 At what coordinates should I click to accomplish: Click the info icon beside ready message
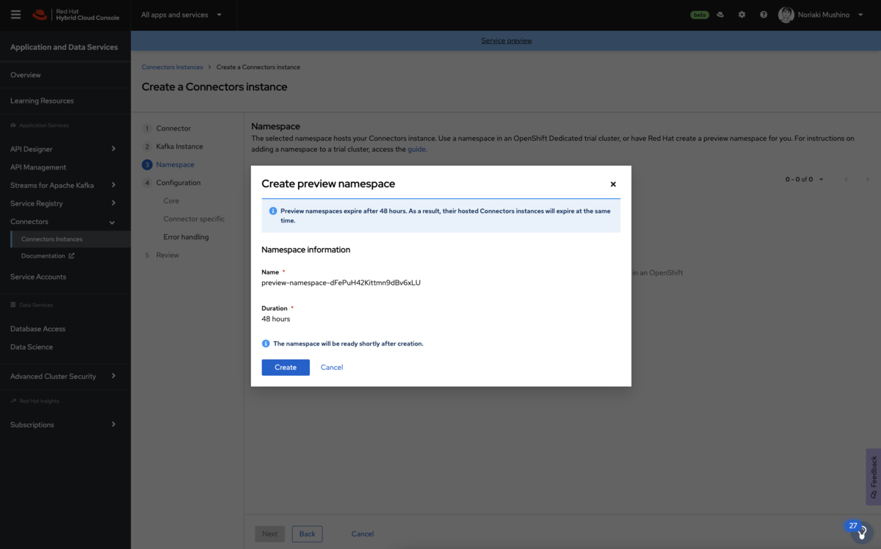click(x=266, y=343)
